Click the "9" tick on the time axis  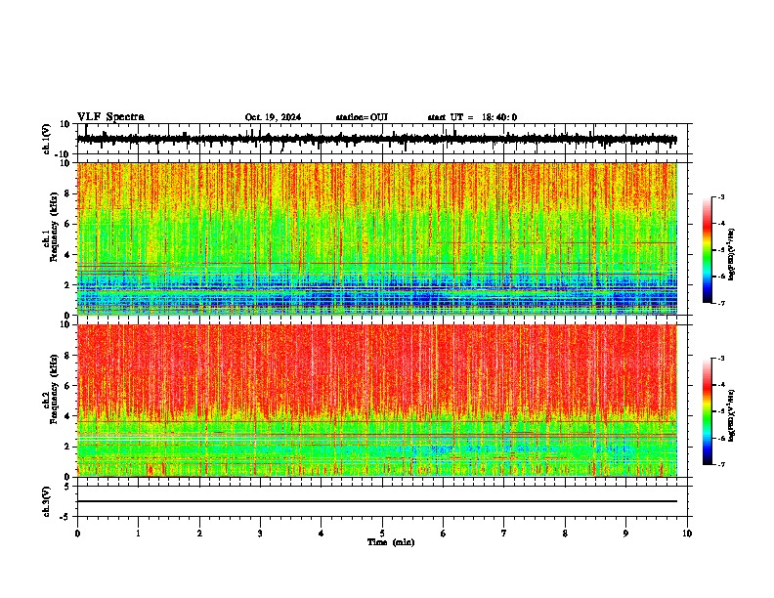[x=625, y=534]
